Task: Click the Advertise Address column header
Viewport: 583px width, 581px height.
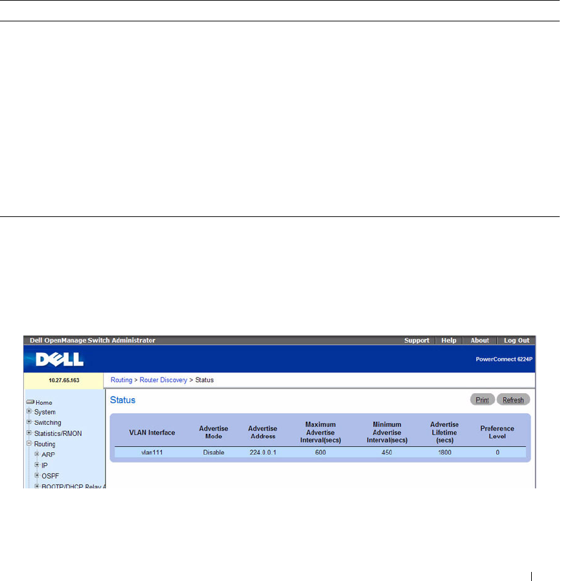Action: tap(262, 432)
